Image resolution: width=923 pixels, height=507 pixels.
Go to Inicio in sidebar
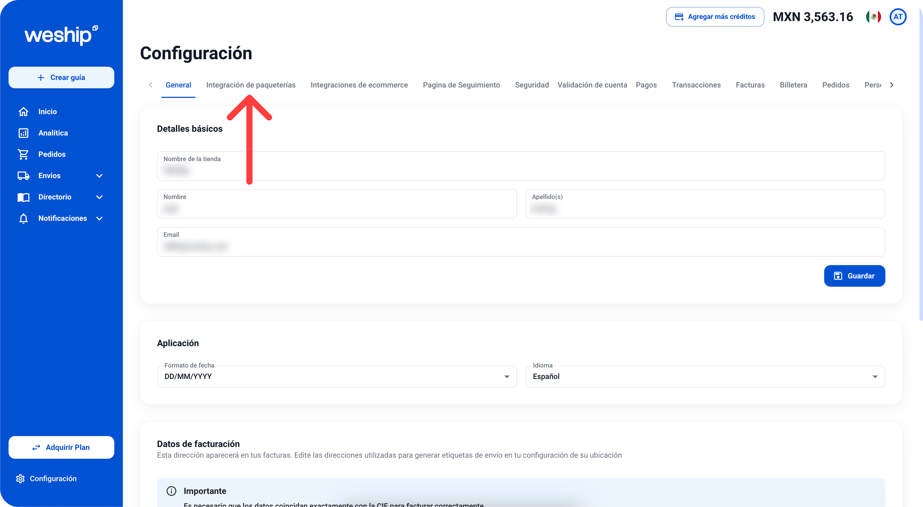(x=47, y=112)
